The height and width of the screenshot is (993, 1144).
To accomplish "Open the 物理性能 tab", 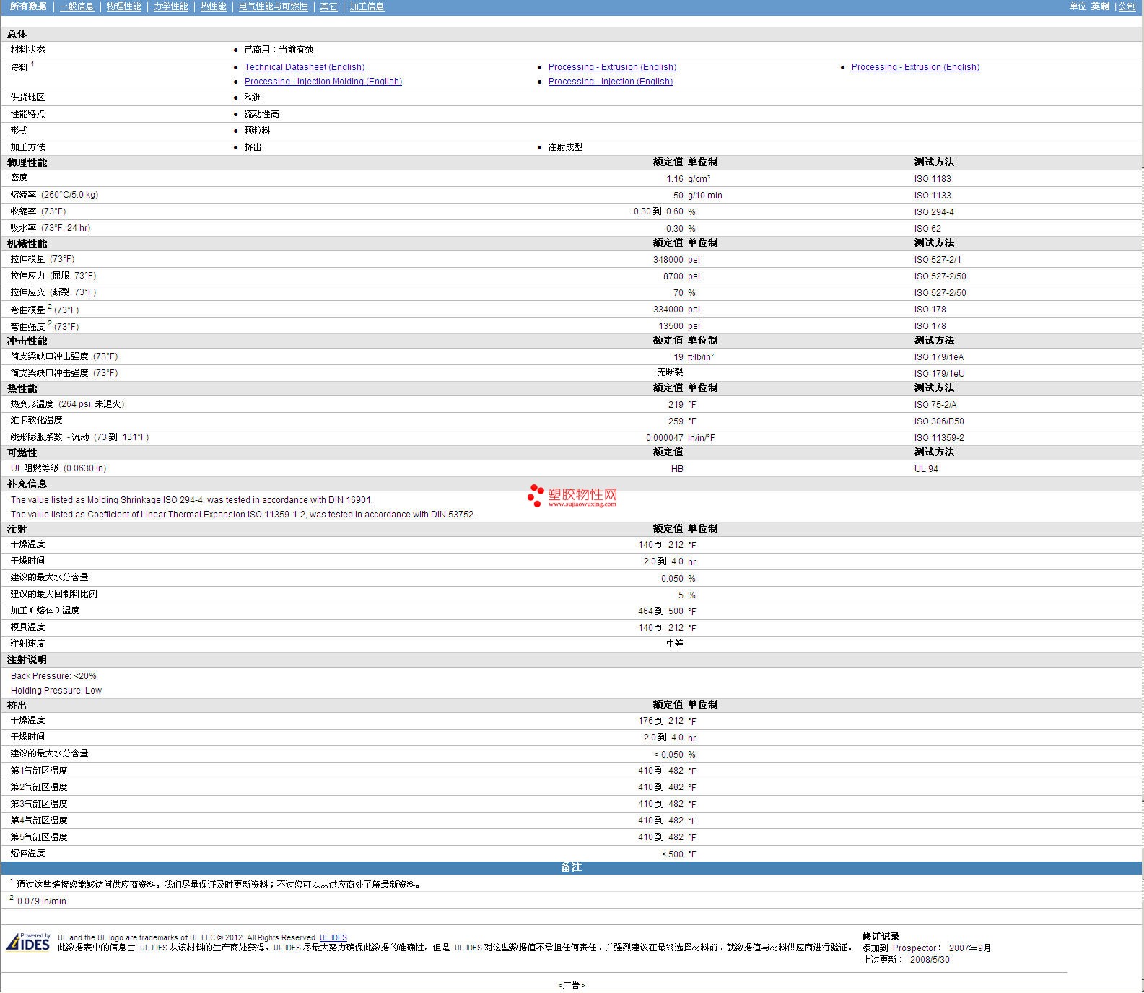I will [123, 6].
